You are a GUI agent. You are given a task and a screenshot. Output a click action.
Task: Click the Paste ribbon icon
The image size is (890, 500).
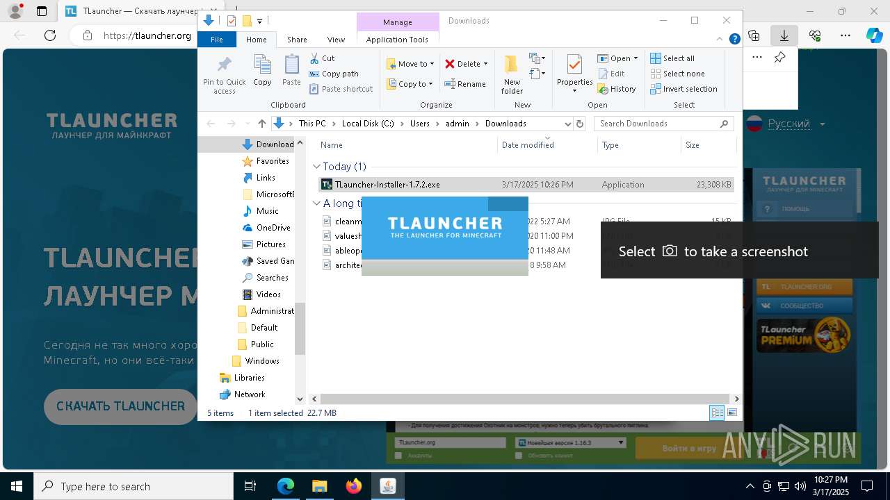(x=291, y=71)
